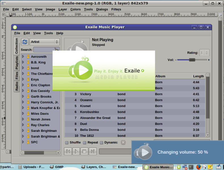The image size is (224, 170).
Task: Click the Exaile Music... taskbar button
Action: click(158, 167)
